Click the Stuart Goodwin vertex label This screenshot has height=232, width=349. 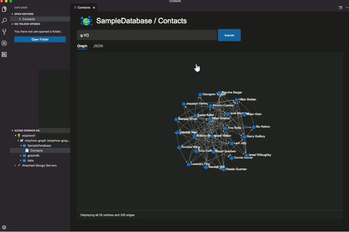coord(226,151)
